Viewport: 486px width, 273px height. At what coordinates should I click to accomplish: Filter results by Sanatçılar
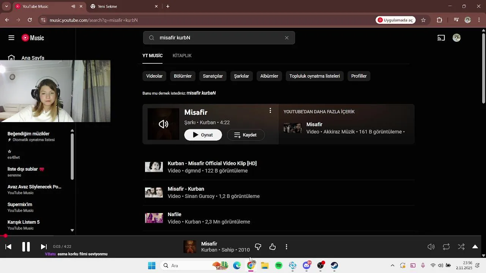(213, 76)
